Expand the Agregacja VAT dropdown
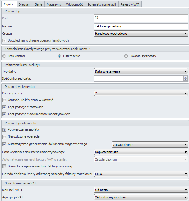This screenshot has height=201, width=189. pyautogui.click(x=141, y=197)
